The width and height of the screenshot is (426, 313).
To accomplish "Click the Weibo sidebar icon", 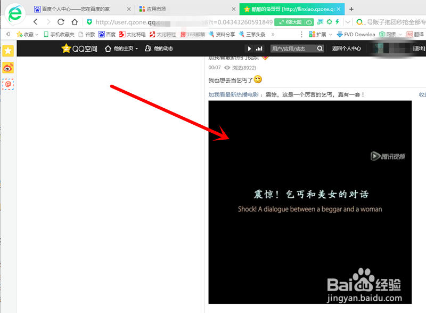I will coord(8,68).
